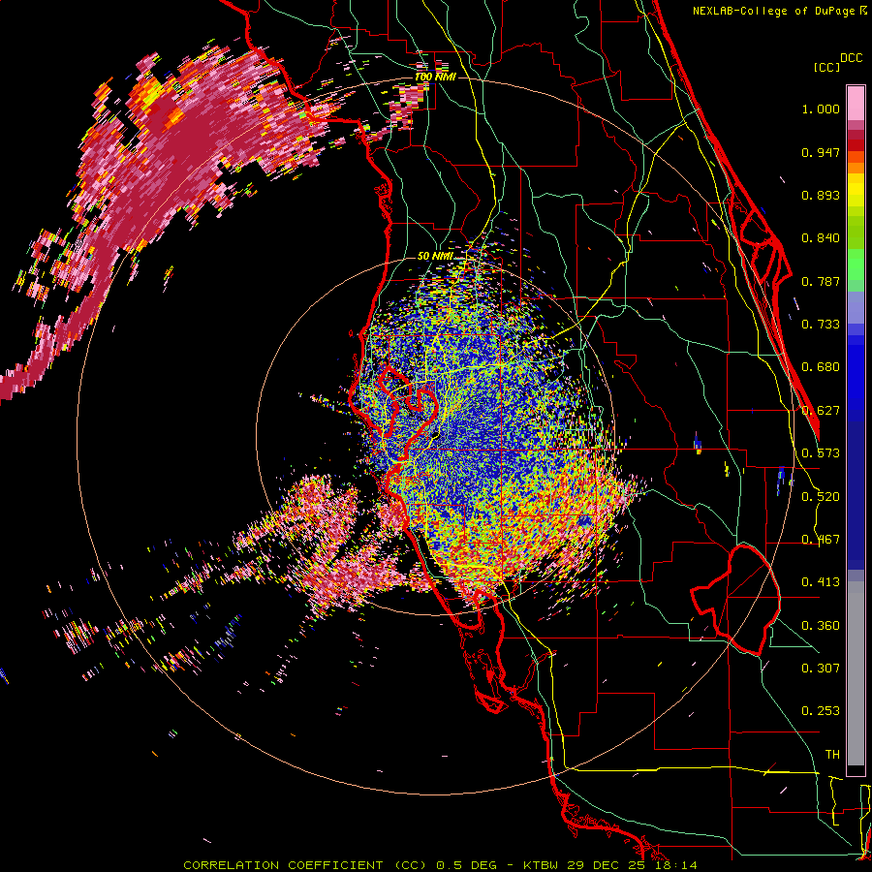This screenshot has height=872, width=872.
Task: Pick the gray swatch on the color bar
Action: 856,673
